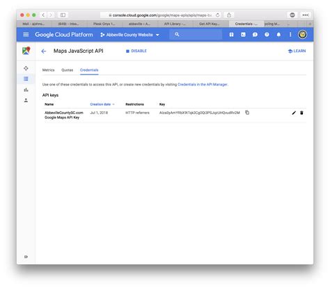330x288 pixels.
Task: Reload the page in Safari
Action: click(x=217, y=15)
